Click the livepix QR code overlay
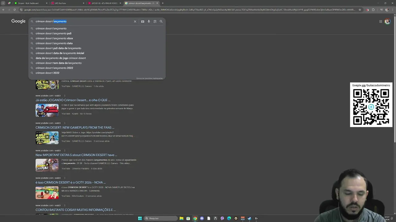396x222 pixels. (x=371, y=105)
